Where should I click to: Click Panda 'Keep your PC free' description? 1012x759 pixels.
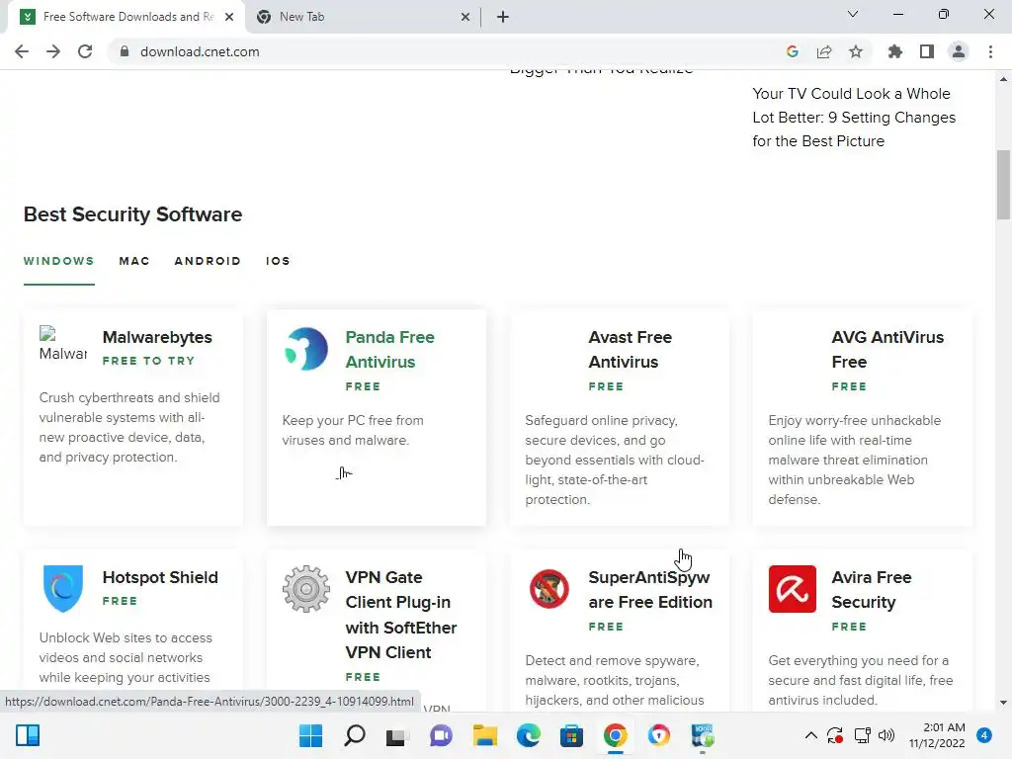point(353,431)
